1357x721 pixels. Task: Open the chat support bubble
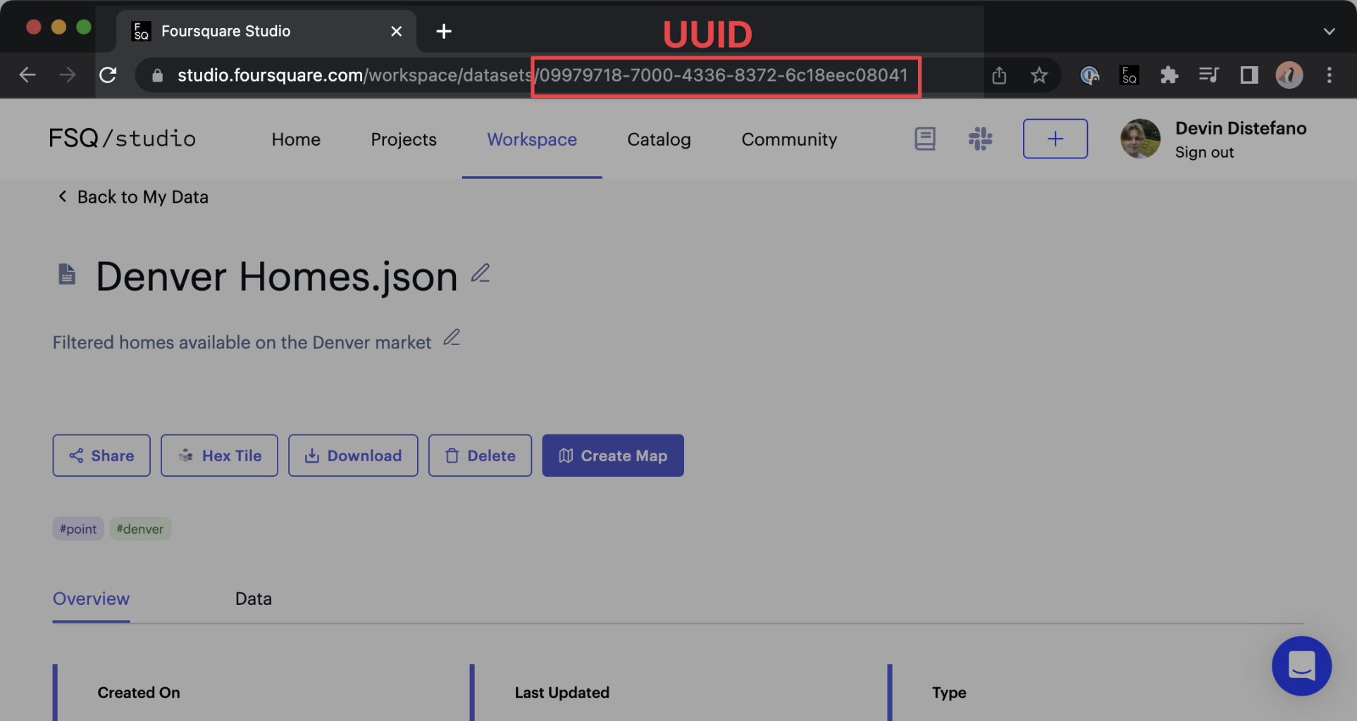1301,666
